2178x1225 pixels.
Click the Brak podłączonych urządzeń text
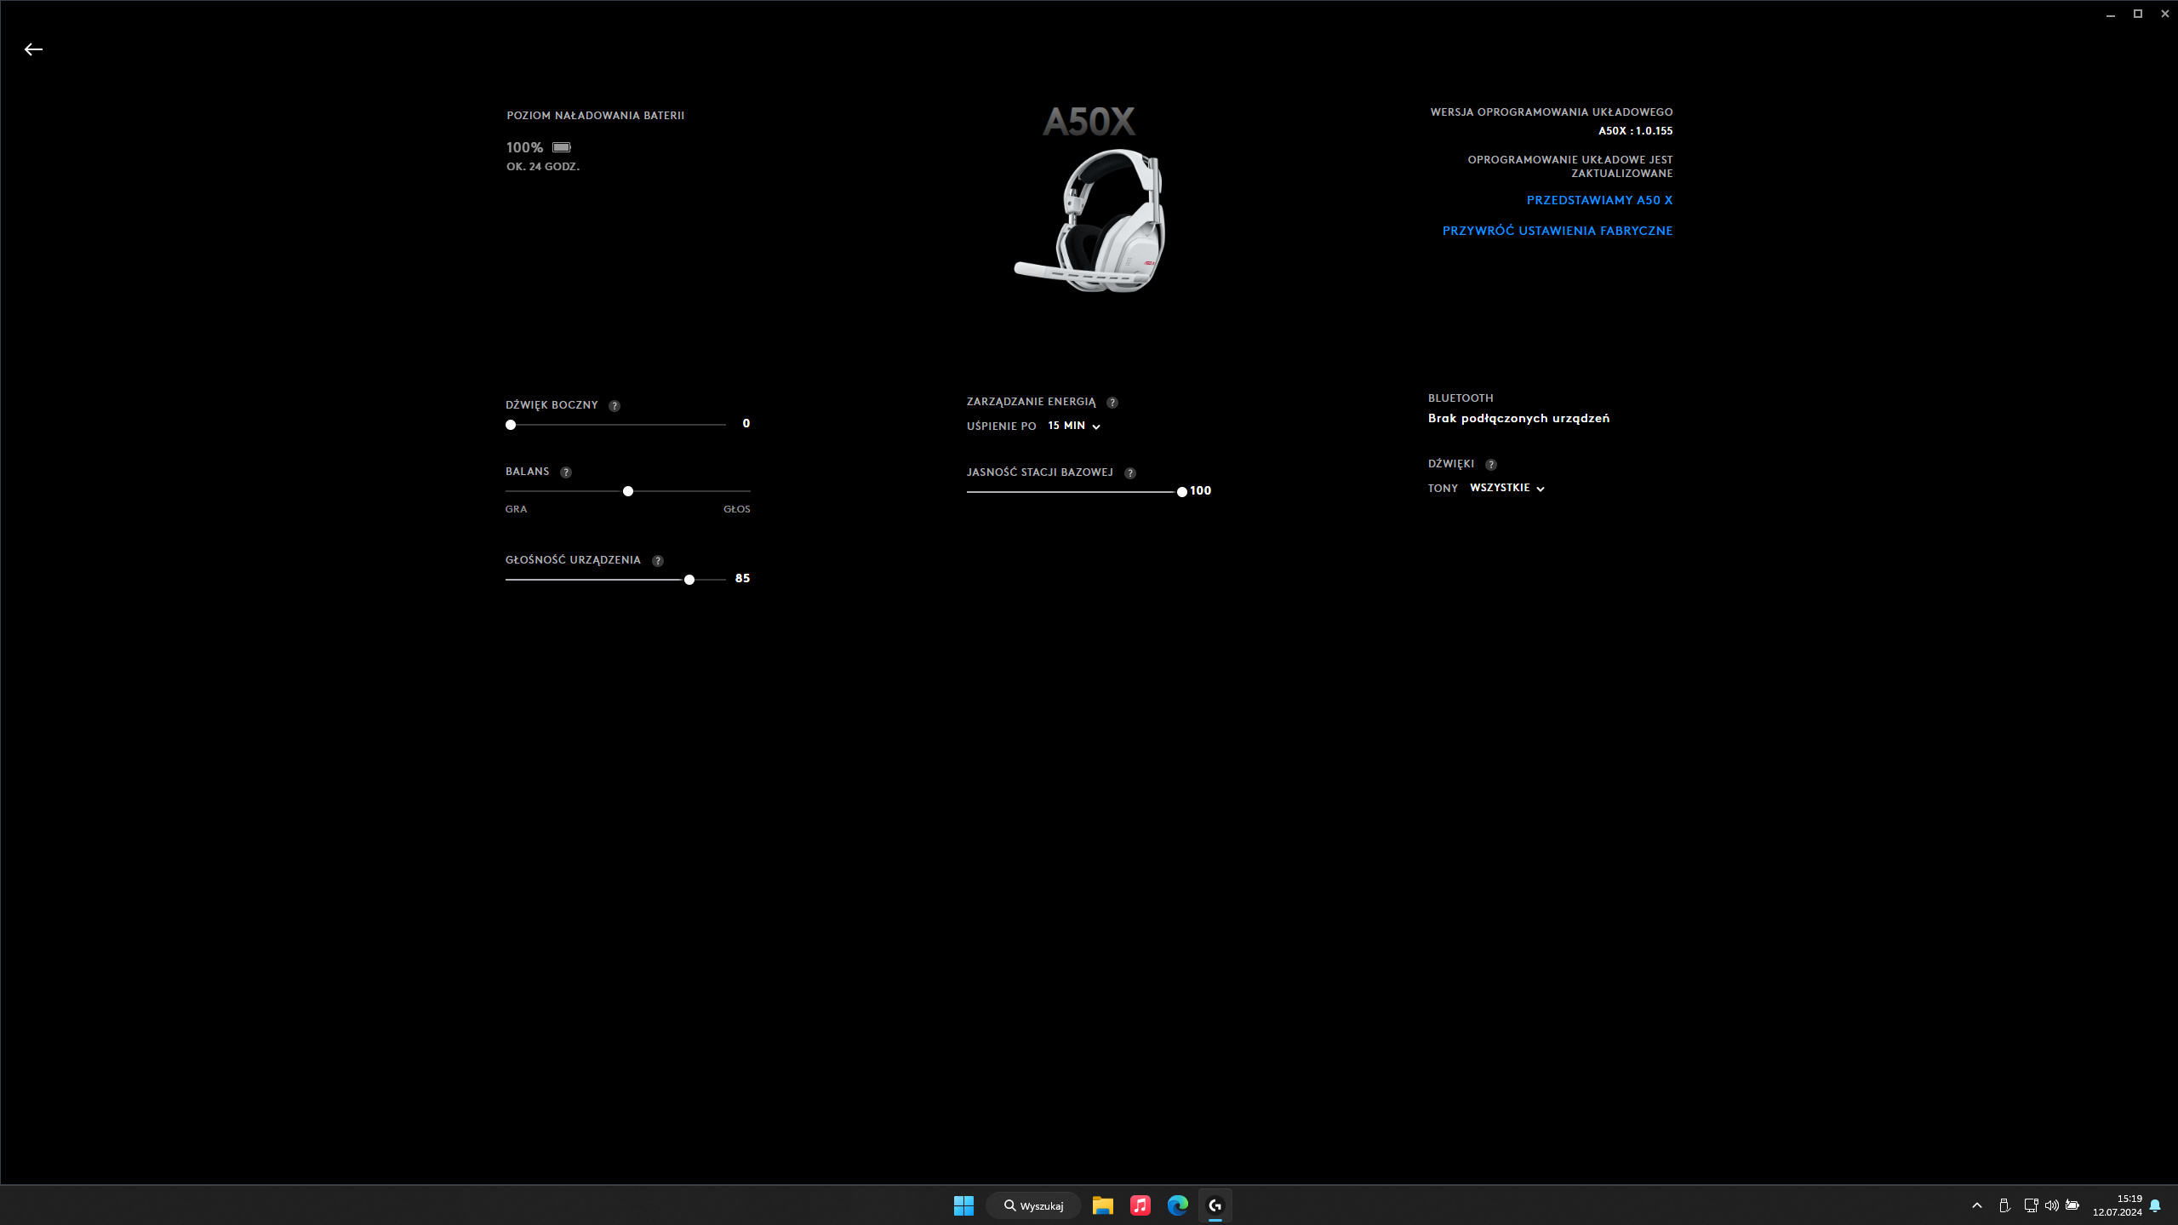point(1518,418)
